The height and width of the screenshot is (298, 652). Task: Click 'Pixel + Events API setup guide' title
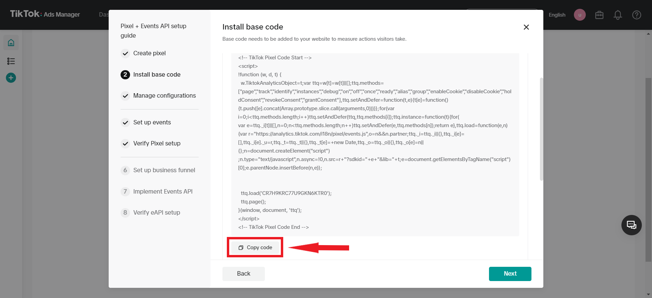153,31
